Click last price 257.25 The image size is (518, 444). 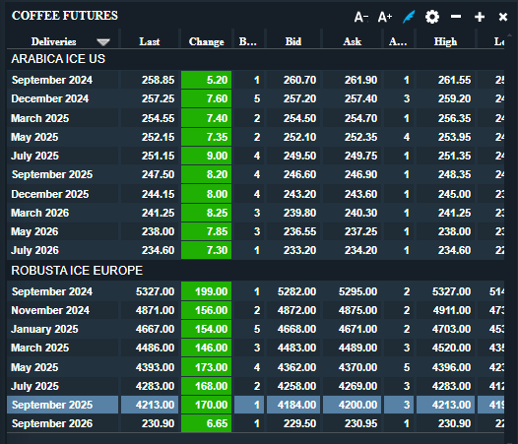150,98
